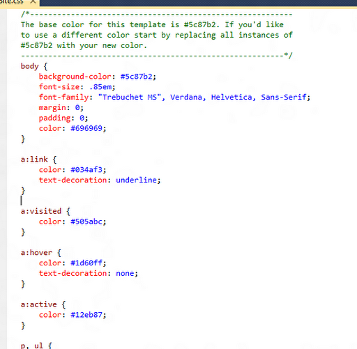Image resolution: width=357 pixels, height=349 pixels.
Task: Click the #5c87b2 background-color value
Action: click(136, 77)
